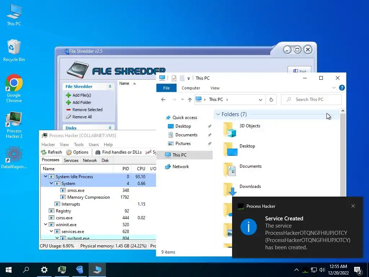The width and height of the screenshot is (369, 277).
Task: Collapse the Folders (7) group
Action: tap(218, 114)
